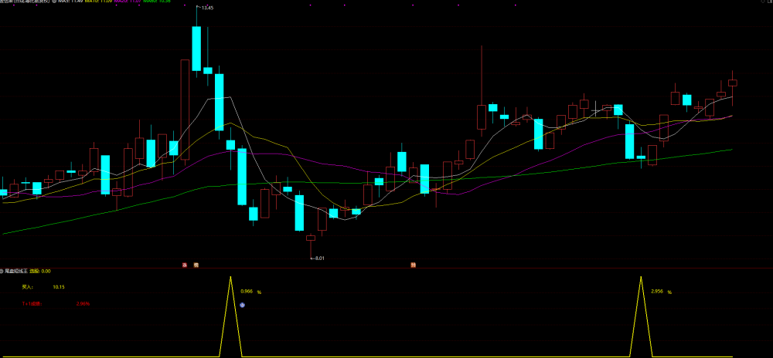Click the second yellow signal spike labeled 2.956%
The image size is (773, 358).
point(642,316)
